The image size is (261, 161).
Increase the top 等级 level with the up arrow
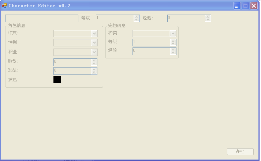pos(136,17)
